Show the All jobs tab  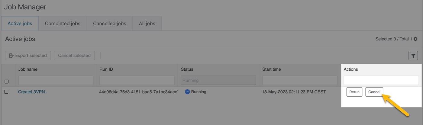tap(147, 24)
